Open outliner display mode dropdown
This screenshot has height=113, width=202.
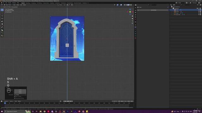(174, 5)
